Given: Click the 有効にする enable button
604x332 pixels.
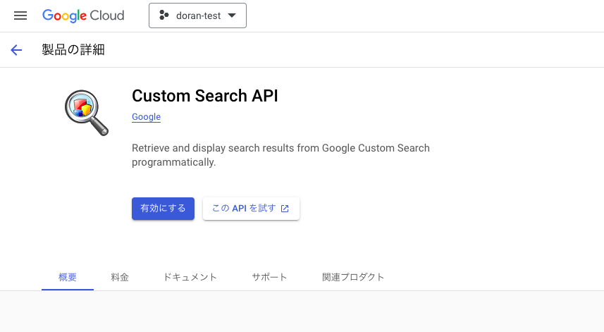Looking at the screenshot, I should (x=163, y=209).
